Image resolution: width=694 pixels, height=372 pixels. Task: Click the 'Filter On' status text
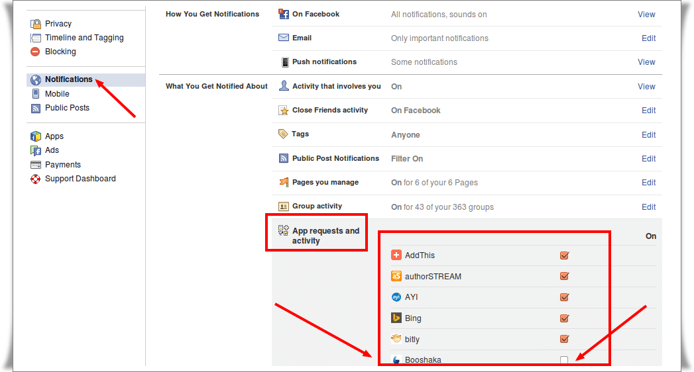click(x=407, y=159)
